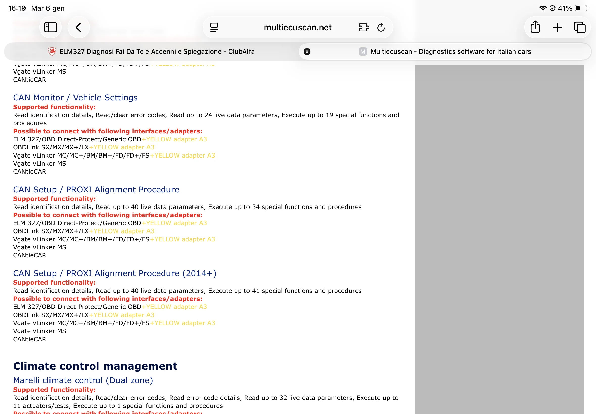The height and width of the screenshot is (414, 596).
Task: Select the Climate control management heading
Action: click(95, 366)
